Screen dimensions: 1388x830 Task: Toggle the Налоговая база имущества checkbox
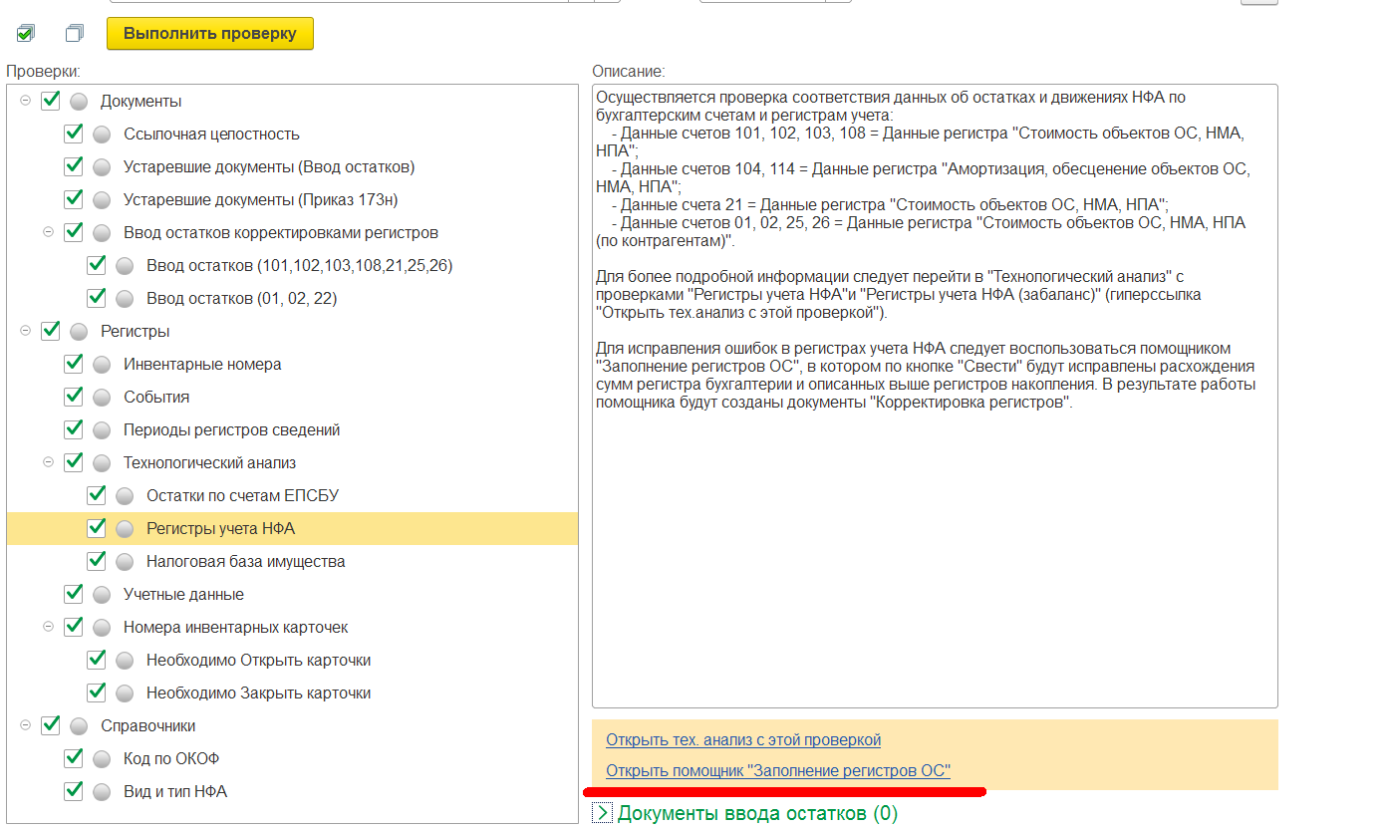(96, 561)
